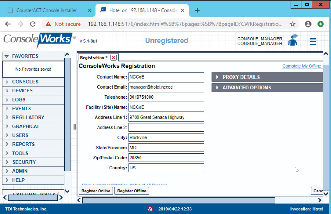Expand the CONSOLES menu
The width and height of the screenshot is (331, 214).
tap(33, 82)
